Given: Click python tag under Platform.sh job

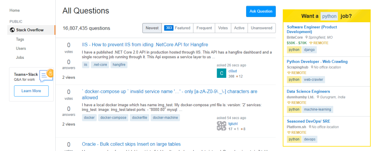Looking at the screenshot, I should 294,140.
